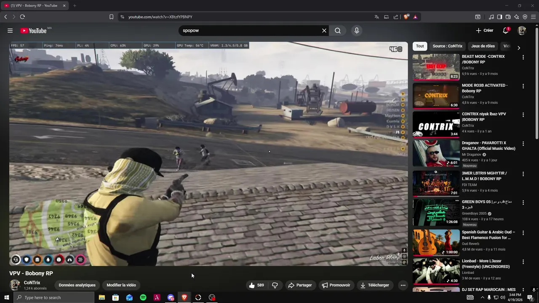The height and width of the screenshot is (303, 539).
Task: Open CoNTrix channel avatar below video
Action: pyautogui.click(x=15, y=285)
